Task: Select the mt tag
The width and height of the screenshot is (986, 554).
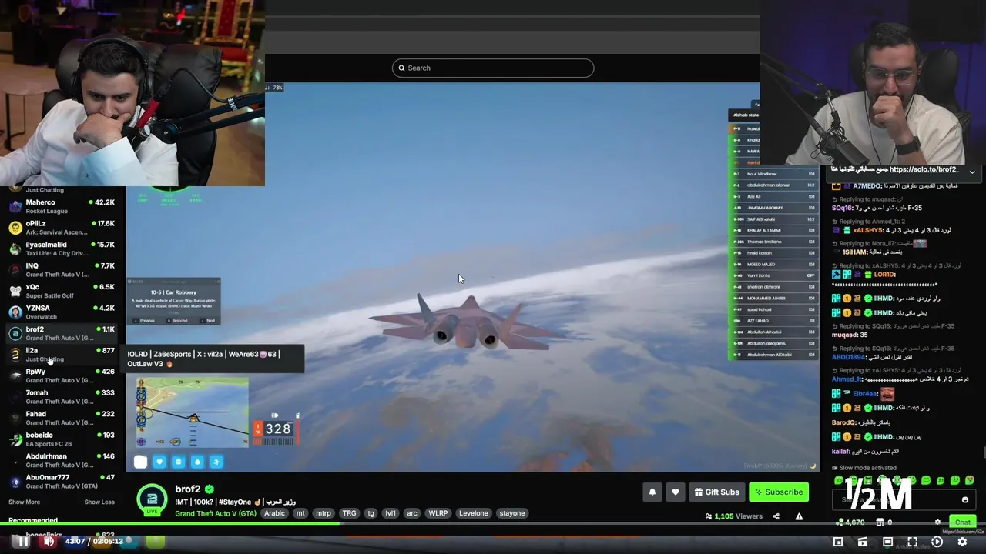Action: point(300,513)
